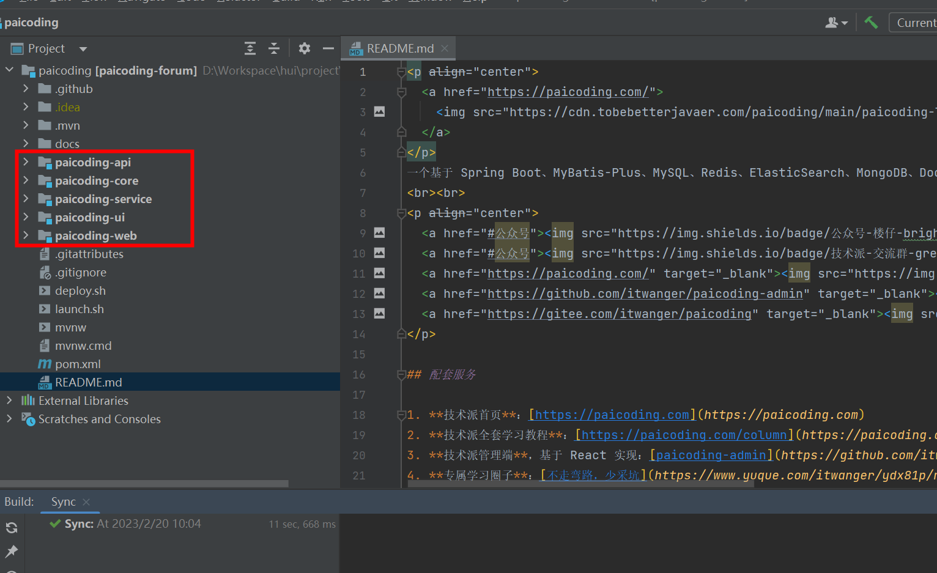Image resolution: width=937 pixels, height=573 pixels.
Task: Select the mvnw file
Action: pos(70,327)
